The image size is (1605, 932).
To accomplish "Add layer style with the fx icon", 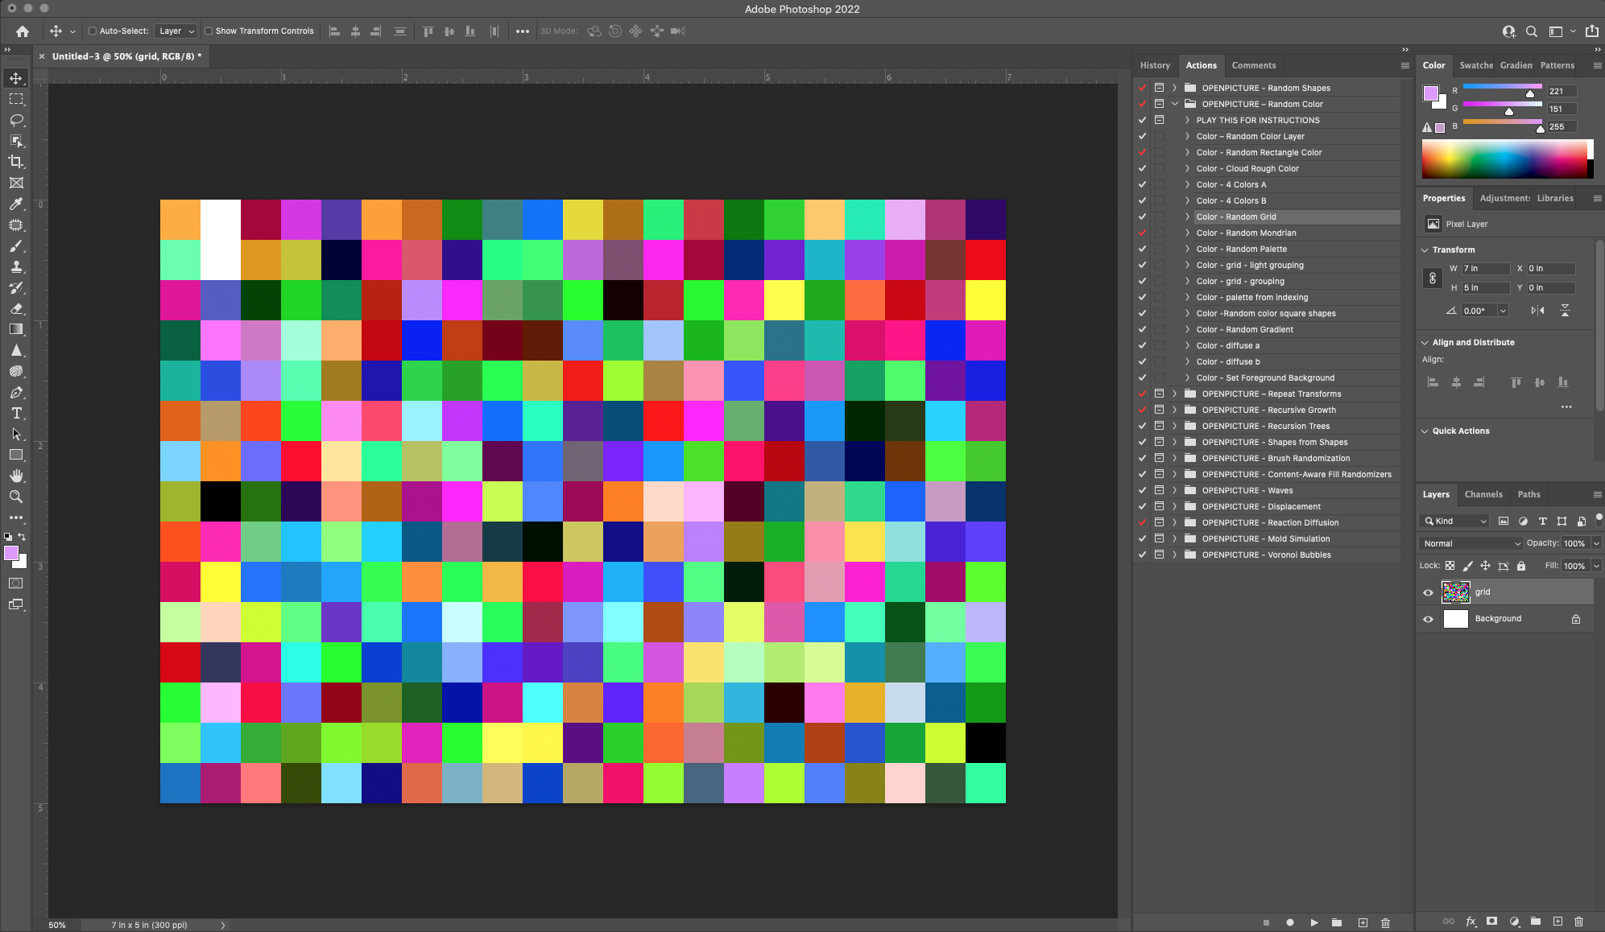I will 1471,922.
